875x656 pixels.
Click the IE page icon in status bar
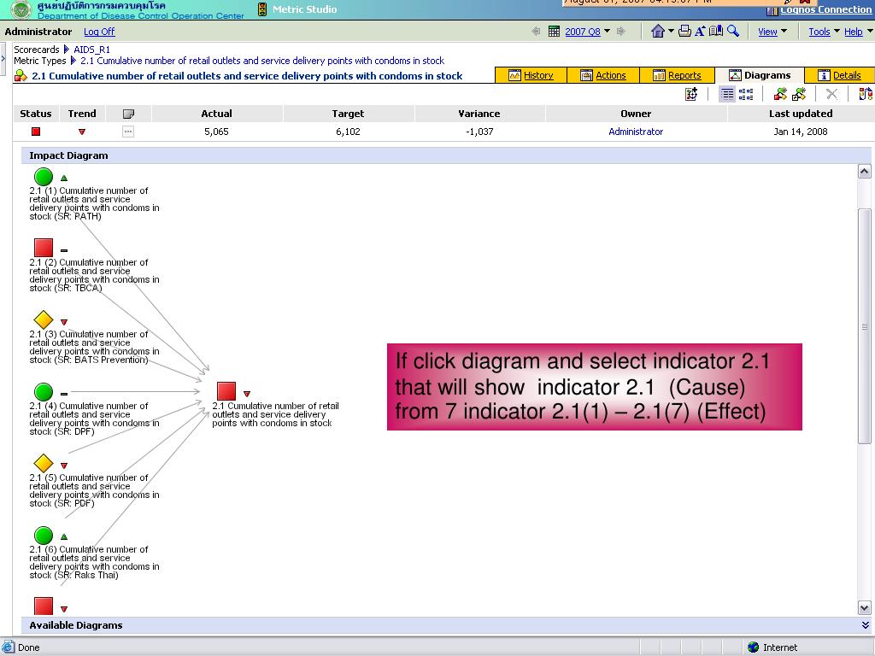[9, 647]
